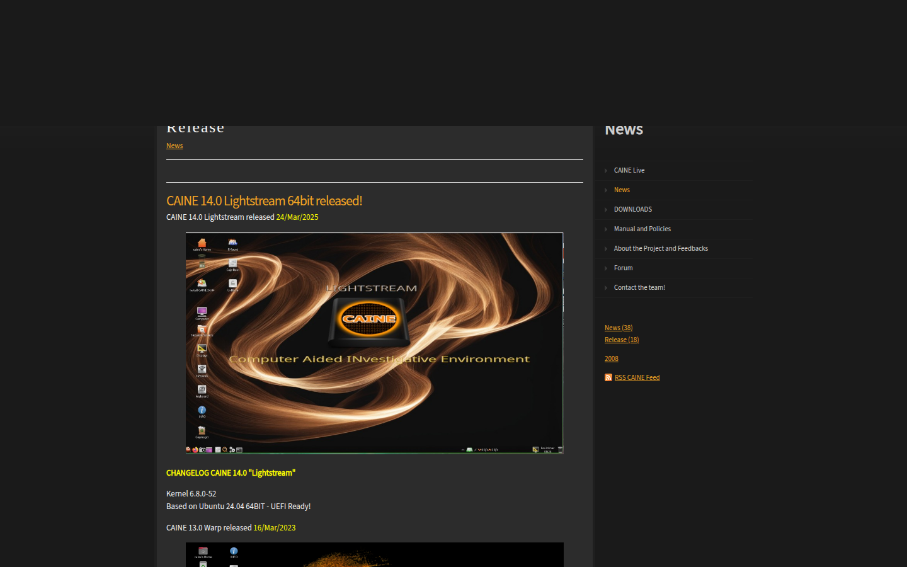This screenshot has width=907, height=567.
Task: Filter posts by News (38) category
Action: pyautogui.click(x=619, y=328)
